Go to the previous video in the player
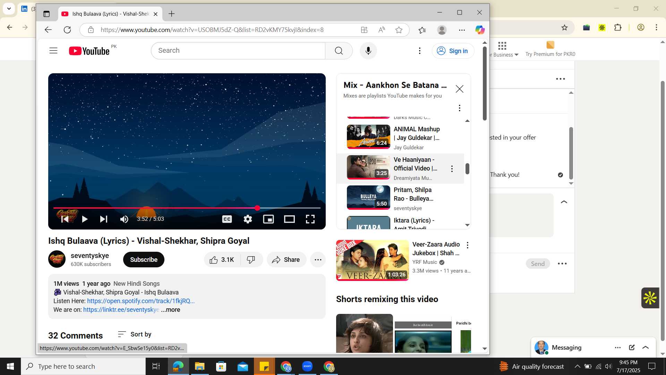Image resolution: width=666 pixels, height=375 pixels. (x=65, y=219)
